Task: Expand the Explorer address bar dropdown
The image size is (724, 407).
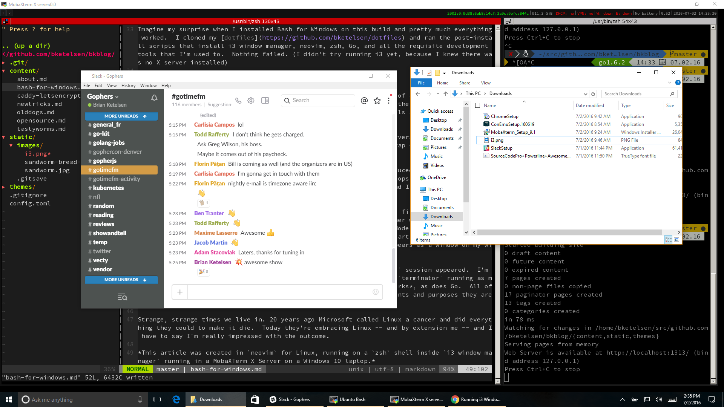Action: click(x=585, y=94)
